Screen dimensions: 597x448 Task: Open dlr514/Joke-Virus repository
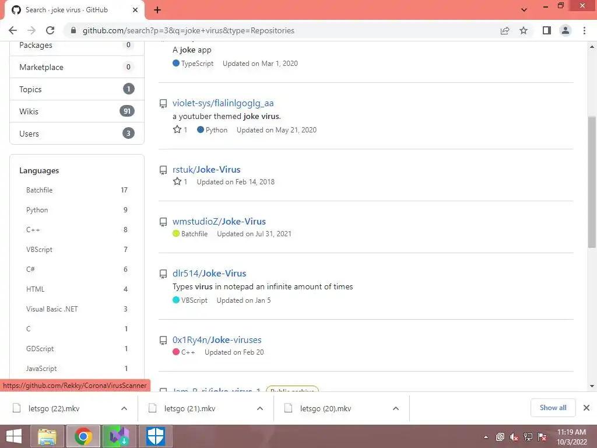click(209, 274)
